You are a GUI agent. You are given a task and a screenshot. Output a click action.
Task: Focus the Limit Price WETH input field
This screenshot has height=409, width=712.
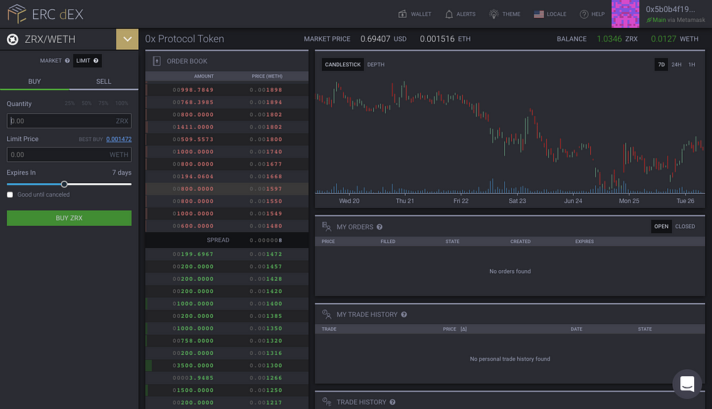click(x=69, y=155)
